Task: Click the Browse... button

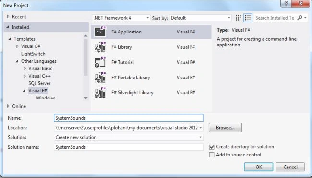Action: (x=225, y=128)
